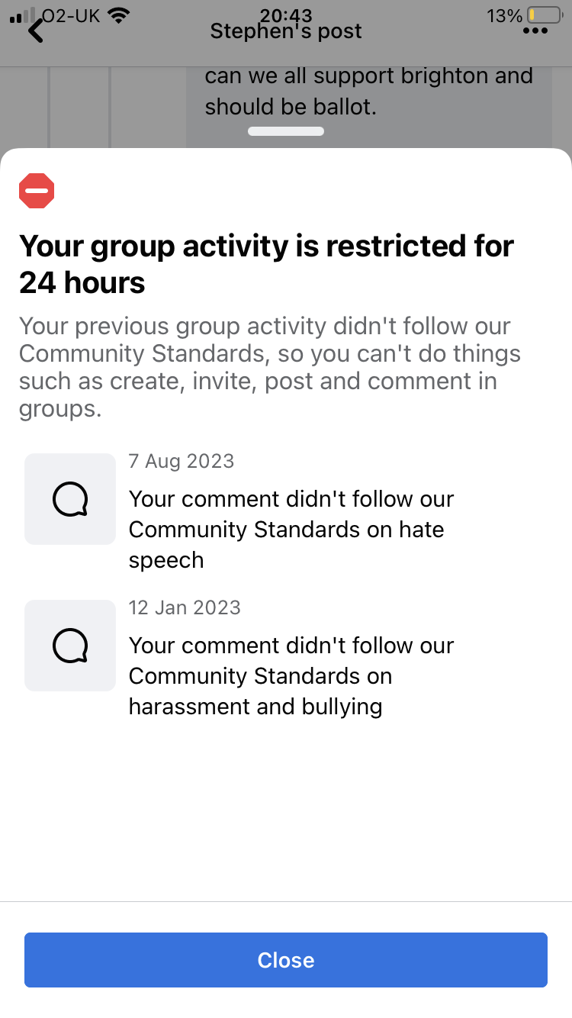Tap the sheet drag handle bar
The image size is (572, 1018).
pos(286,131)
